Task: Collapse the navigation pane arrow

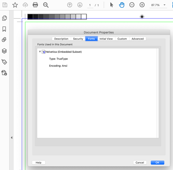Action: click(x=12, y=138)
